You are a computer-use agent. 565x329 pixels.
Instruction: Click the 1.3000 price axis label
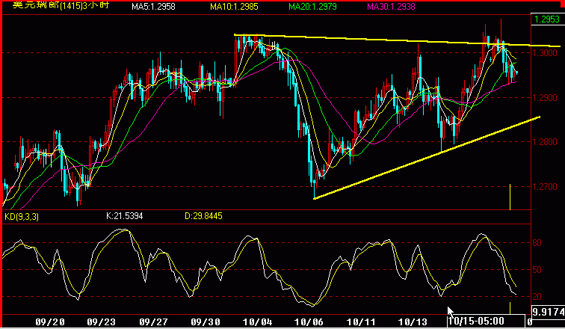(545, 53)
